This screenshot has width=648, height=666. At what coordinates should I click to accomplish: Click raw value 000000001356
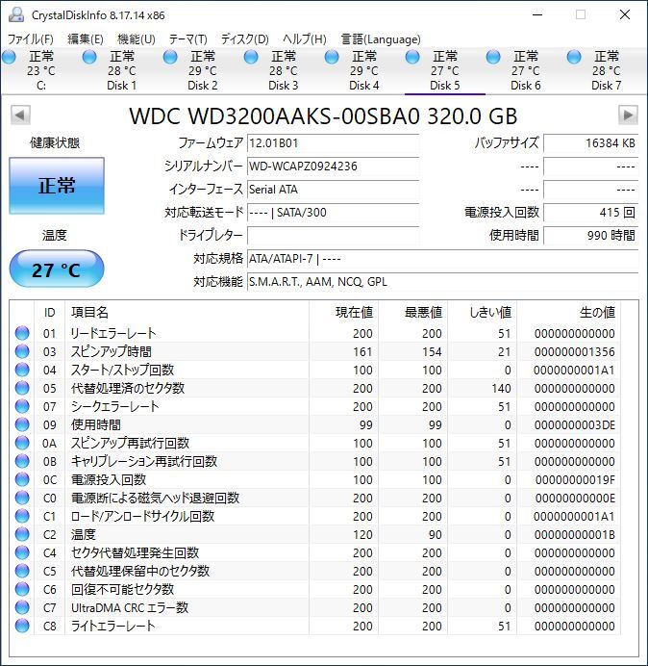[x=575, y=351]
